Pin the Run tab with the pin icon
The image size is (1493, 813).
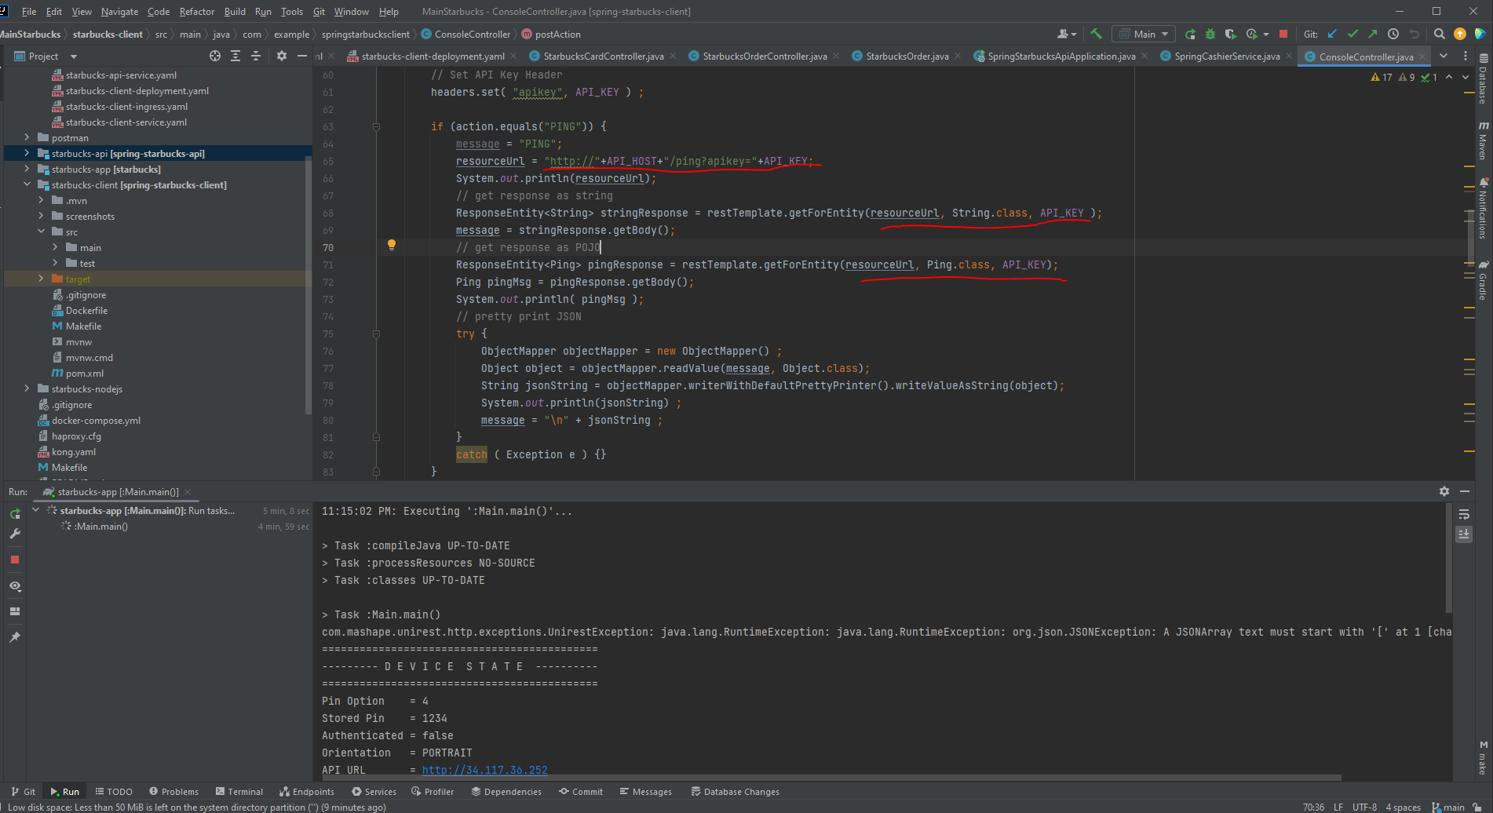pyautogui.click(x=14, y=636)
